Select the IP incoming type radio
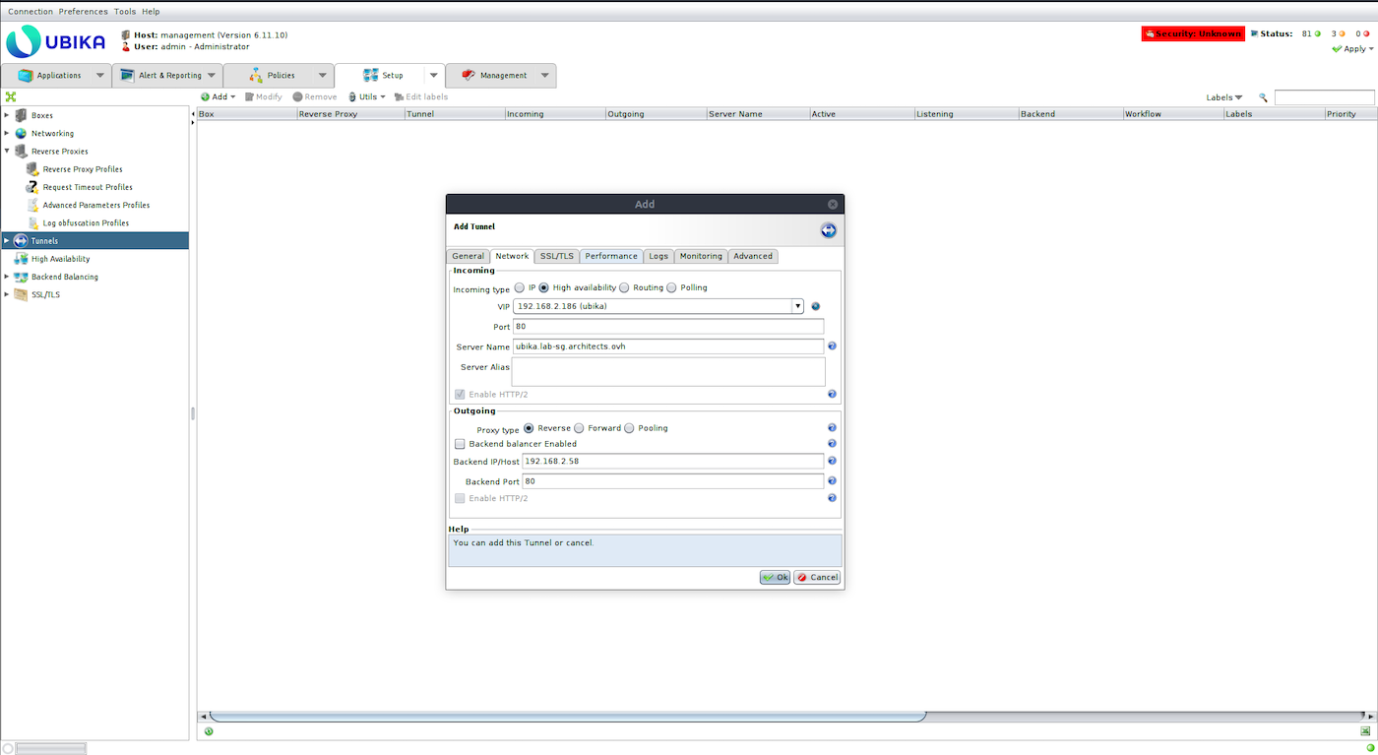The height and width of the screenshot is (755, 1378). [519, 287]
